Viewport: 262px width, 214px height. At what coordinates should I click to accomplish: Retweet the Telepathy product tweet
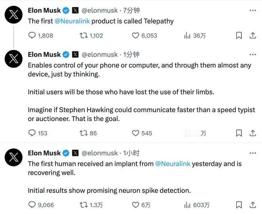point(84,36)
